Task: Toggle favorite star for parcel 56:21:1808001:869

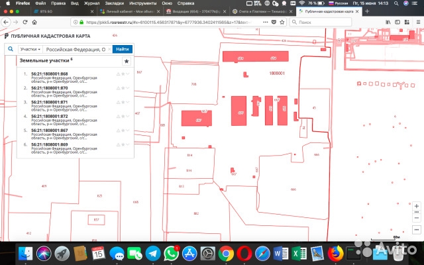Action: tap(123, 144)
